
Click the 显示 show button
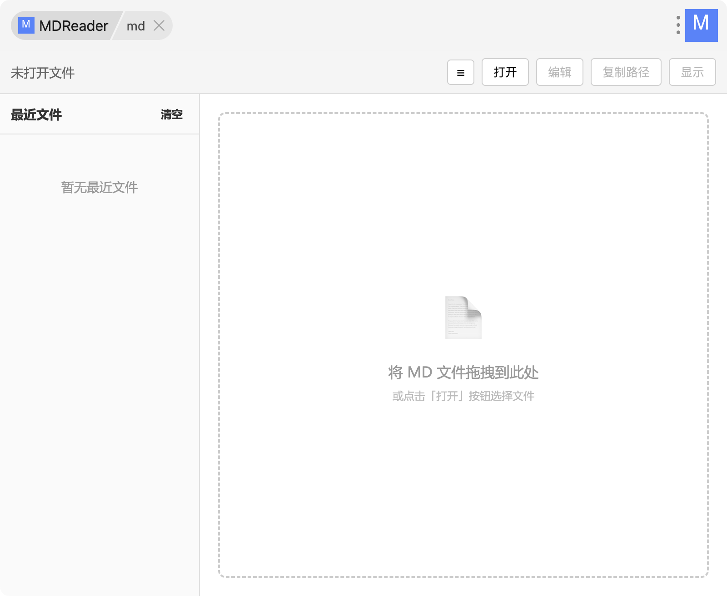pos(692,72)
